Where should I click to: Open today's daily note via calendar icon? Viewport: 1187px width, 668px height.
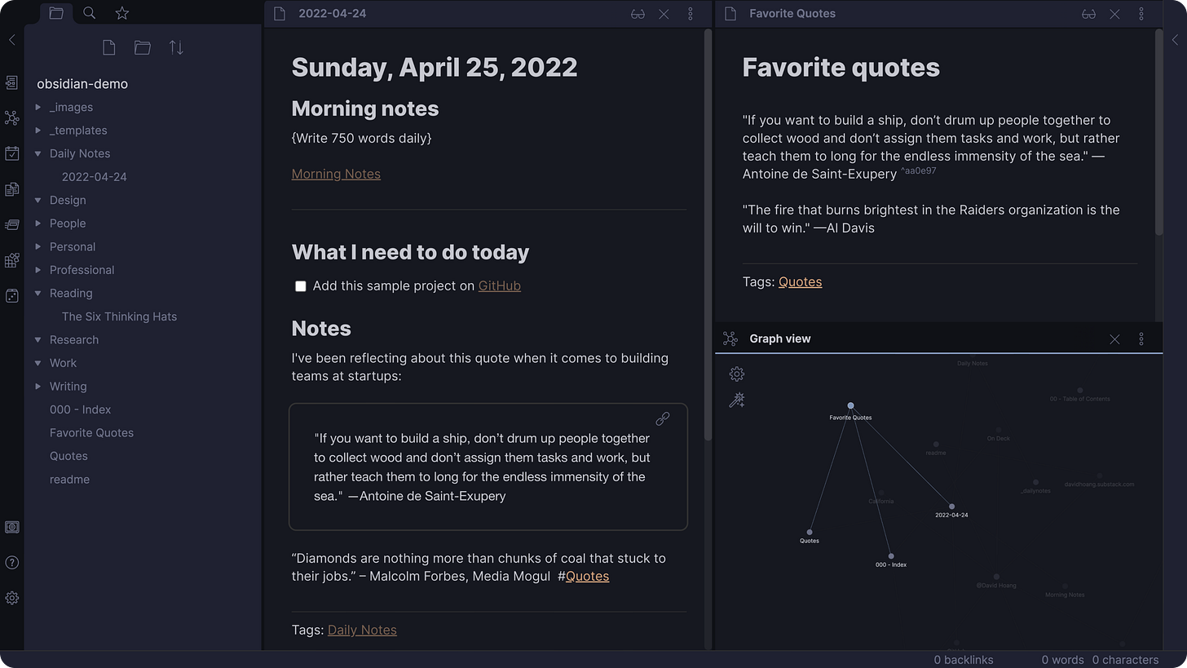coord(12,153)
